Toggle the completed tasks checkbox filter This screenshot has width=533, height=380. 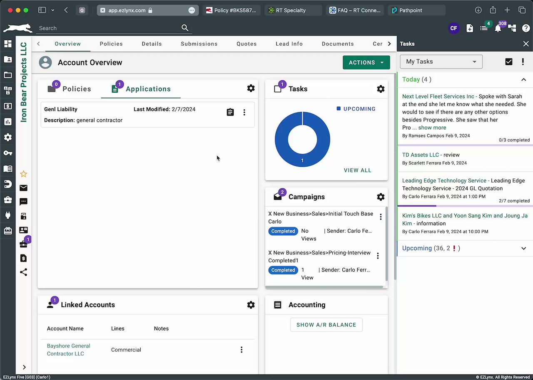[509, 62]
